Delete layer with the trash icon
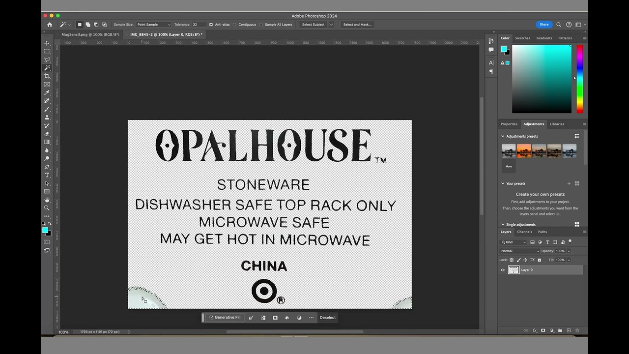This screenshot has width=629, height=354. click(577, 330)
